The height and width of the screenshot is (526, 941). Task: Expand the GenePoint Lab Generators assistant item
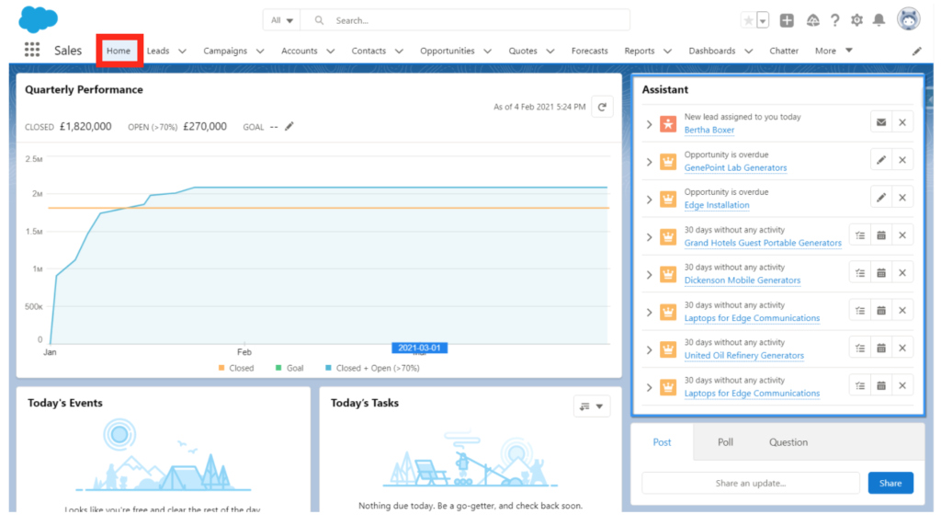tap(649, 162)
